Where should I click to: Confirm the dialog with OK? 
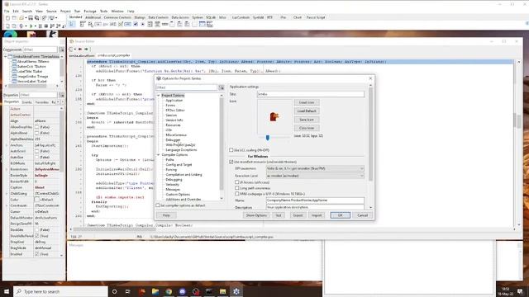[340, 215]
